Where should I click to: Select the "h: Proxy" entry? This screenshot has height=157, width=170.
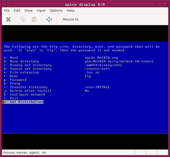(x=12, y=84)
